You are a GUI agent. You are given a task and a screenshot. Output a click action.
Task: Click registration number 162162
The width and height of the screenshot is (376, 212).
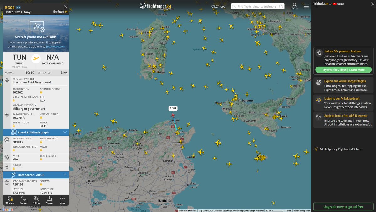coord(18,92)
